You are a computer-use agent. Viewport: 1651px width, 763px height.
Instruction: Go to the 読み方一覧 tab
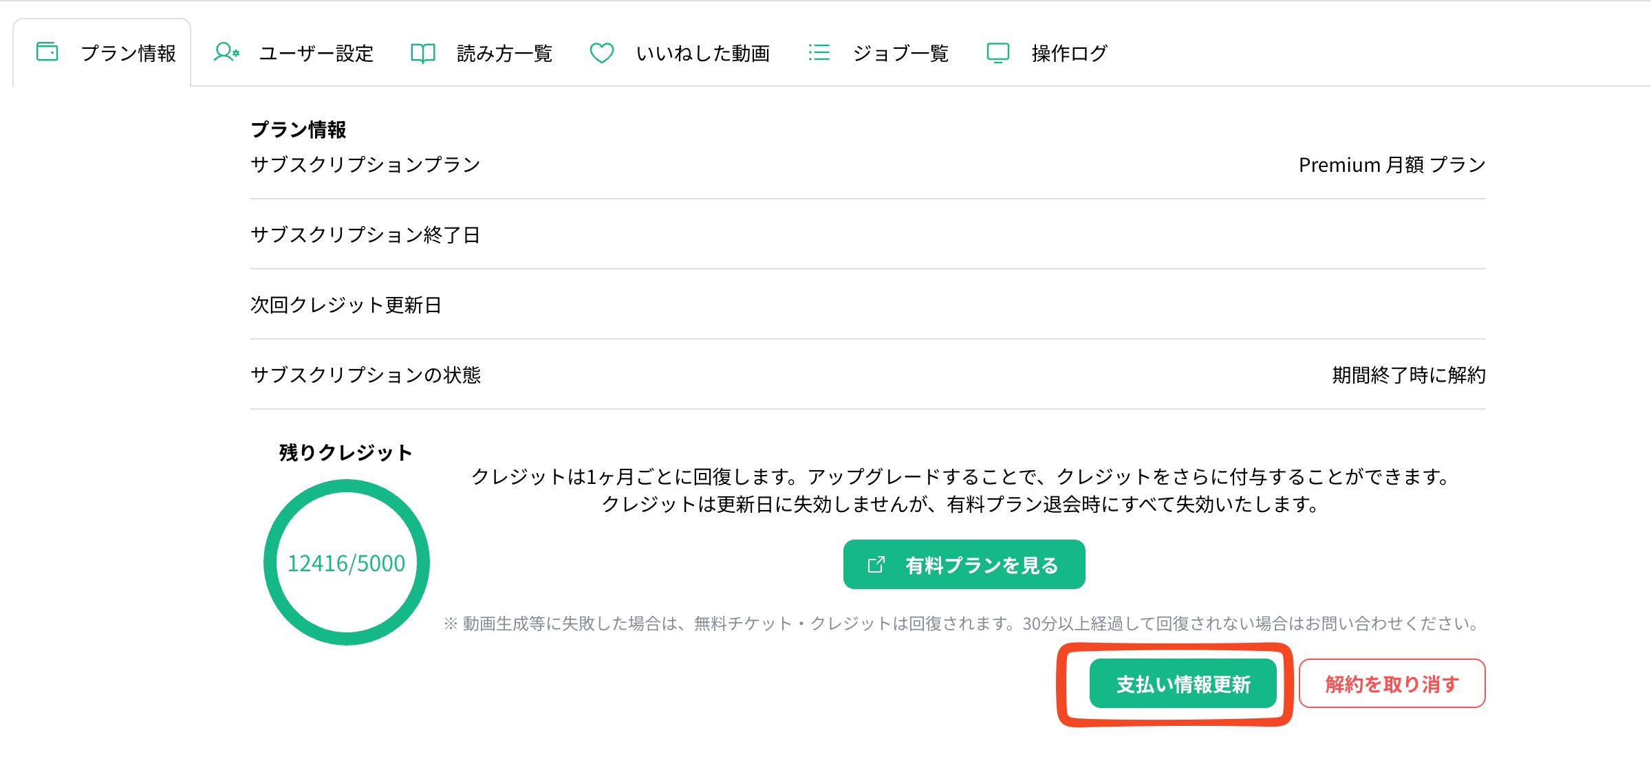tap(504, 52)
